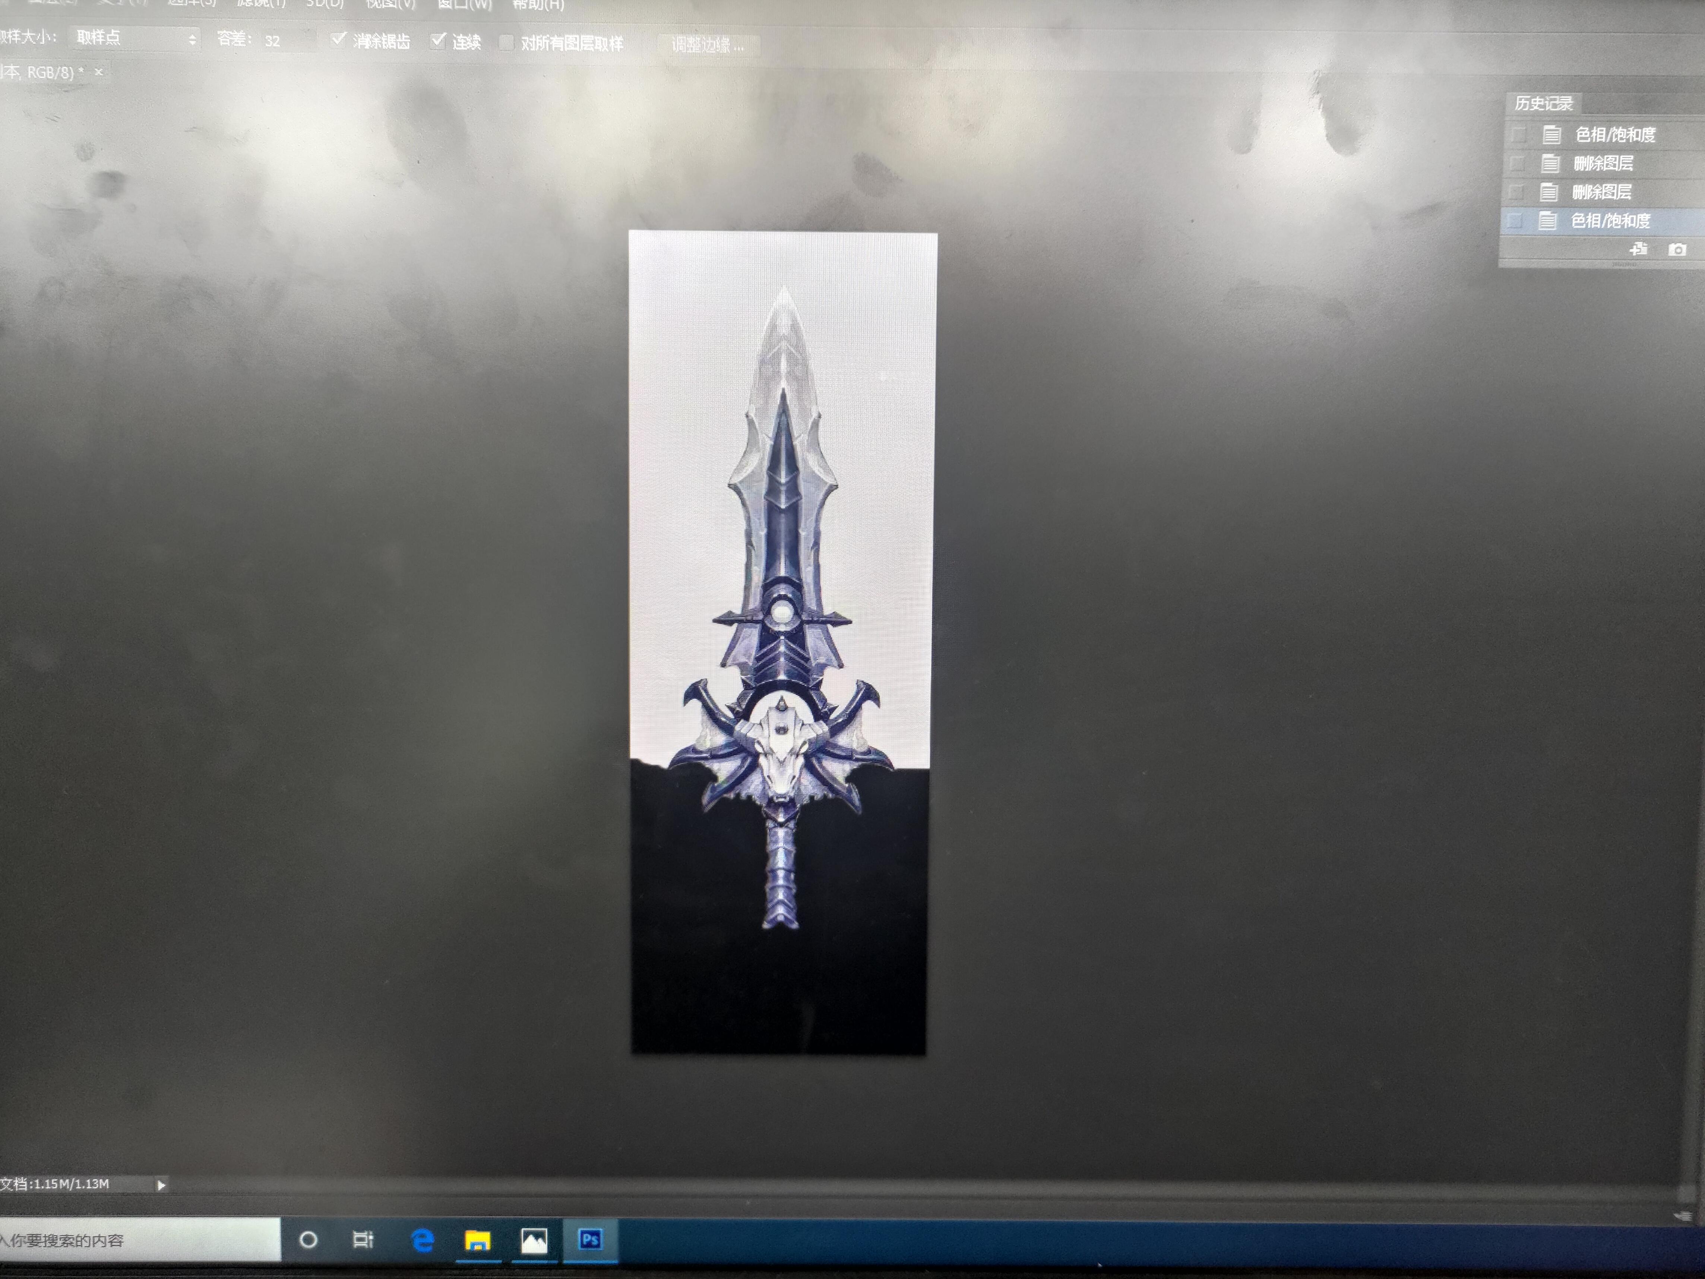Set history brush source on first 删除图层

(x=1517, y=164)
